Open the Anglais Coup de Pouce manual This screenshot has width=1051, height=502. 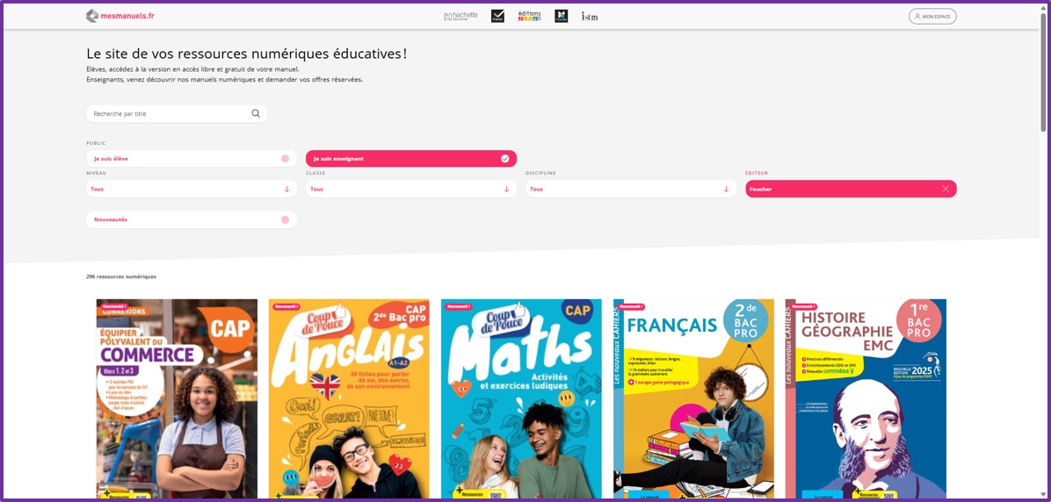[349, 398]
